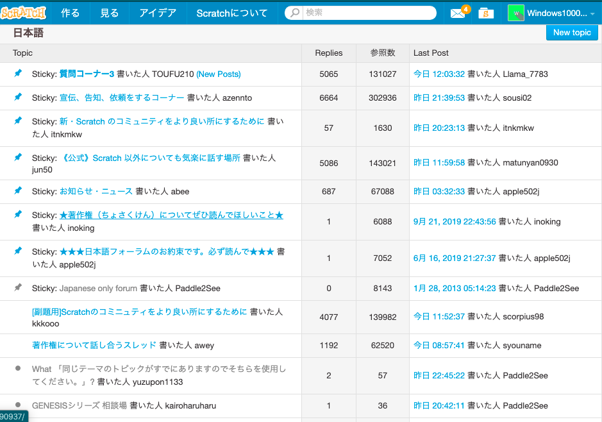
Task: Open last post 昨日 20:42:11
Action: coord(439,406)
